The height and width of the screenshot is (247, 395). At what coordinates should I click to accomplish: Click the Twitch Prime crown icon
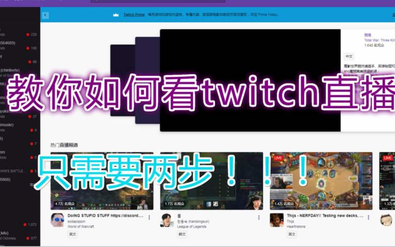[x=116, y=15]
